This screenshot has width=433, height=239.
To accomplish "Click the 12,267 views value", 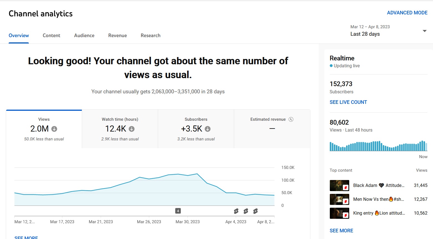I will click(x=421, y=199).
